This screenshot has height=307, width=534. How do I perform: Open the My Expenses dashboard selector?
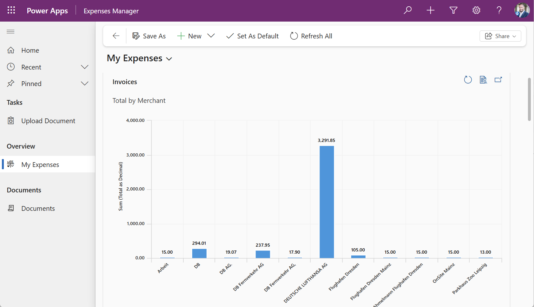pos(169,59)
